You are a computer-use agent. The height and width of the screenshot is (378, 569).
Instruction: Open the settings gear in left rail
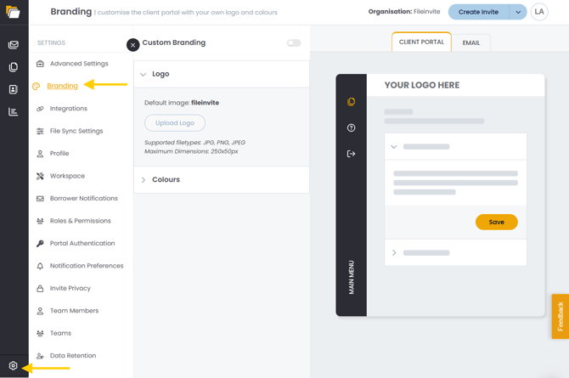click(14, 366)
